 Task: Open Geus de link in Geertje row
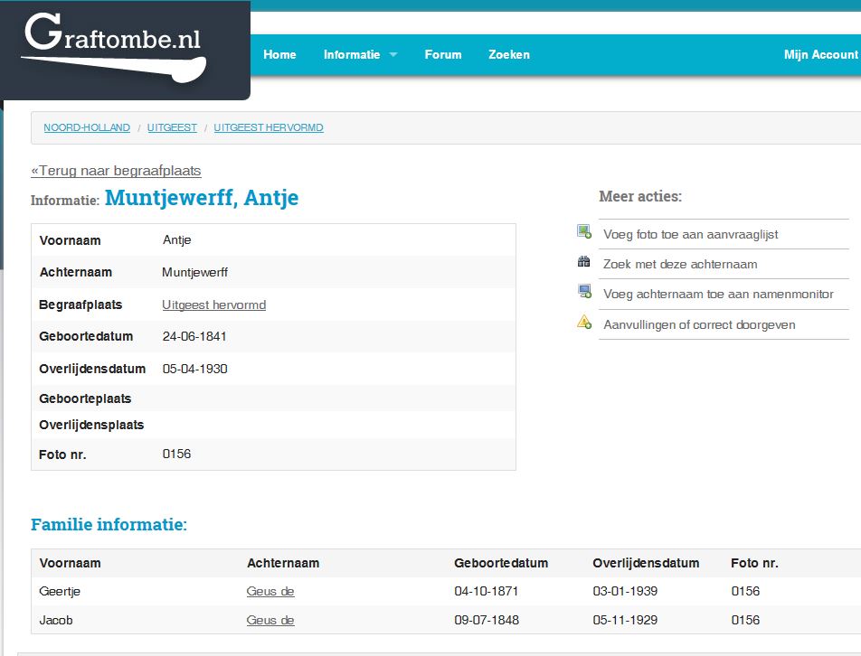(270, 591)
